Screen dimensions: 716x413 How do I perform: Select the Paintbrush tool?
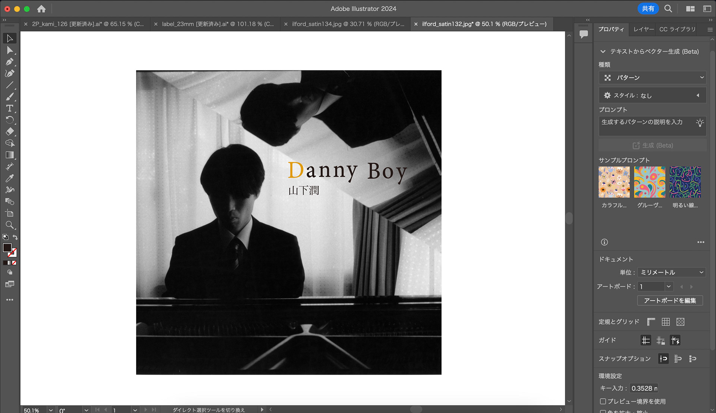pyautogui.click(x=10, y=97)
